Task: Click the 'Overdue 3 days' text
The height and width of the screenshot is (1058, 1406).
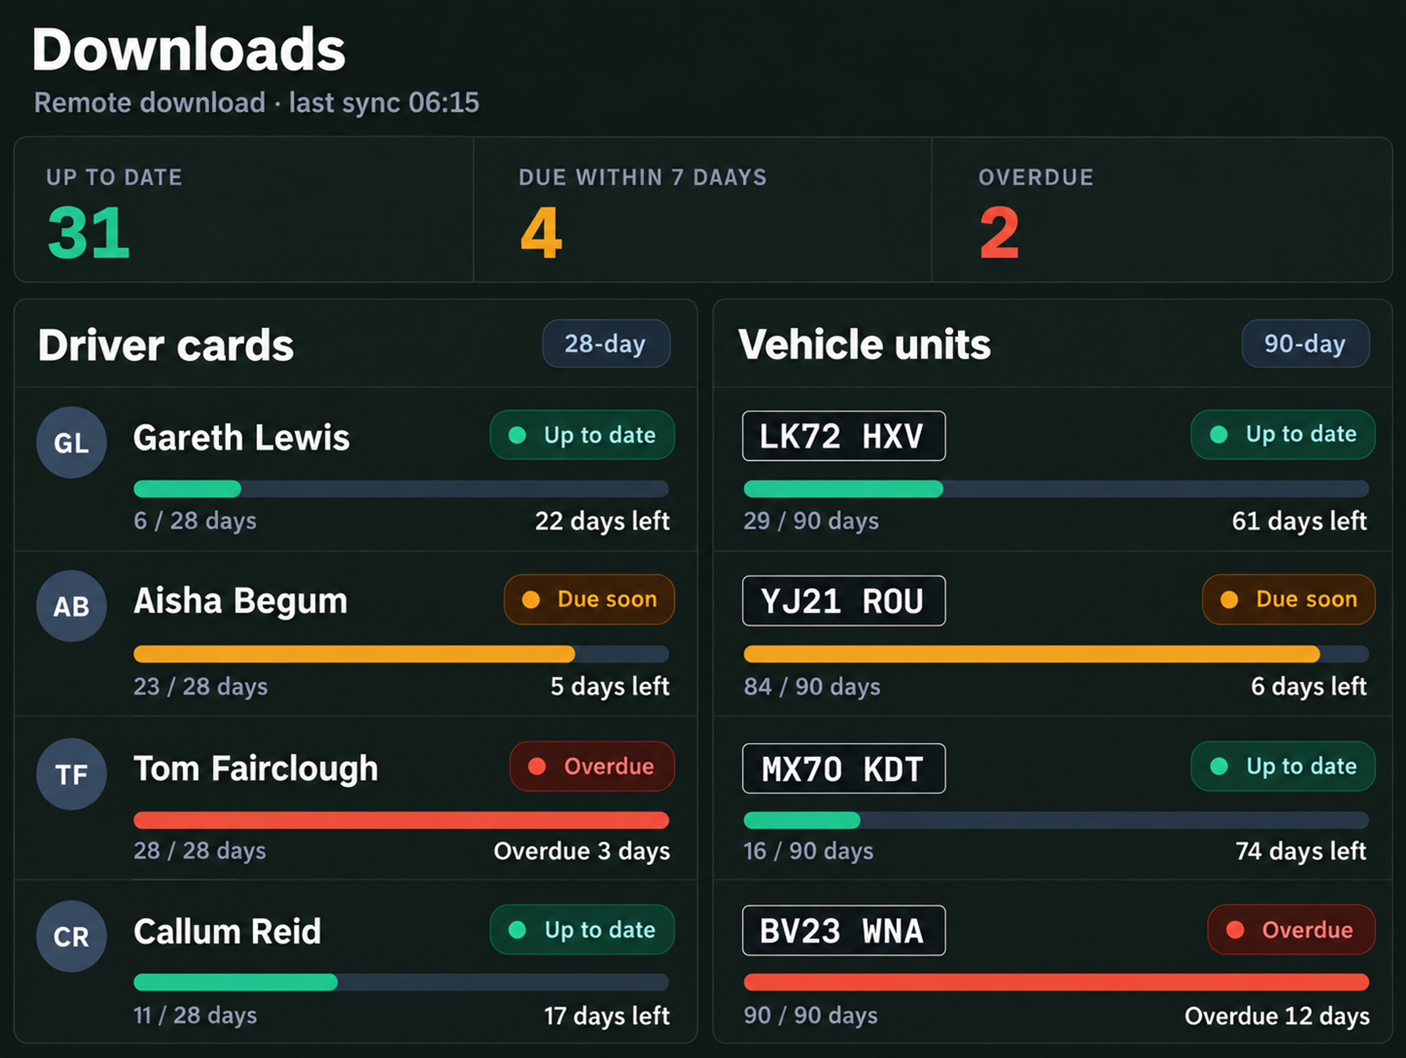Action: coord(581,851)
